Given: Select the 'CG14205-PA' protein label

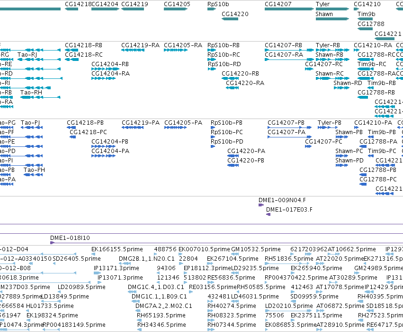Looking at the screenshot, I should pos(183,123).
